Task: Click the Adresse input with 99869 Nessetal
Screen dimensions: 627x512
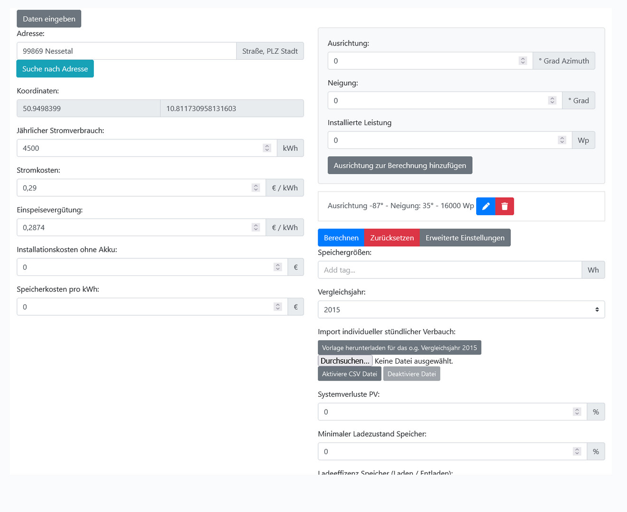Action: (x=126, y=51)
